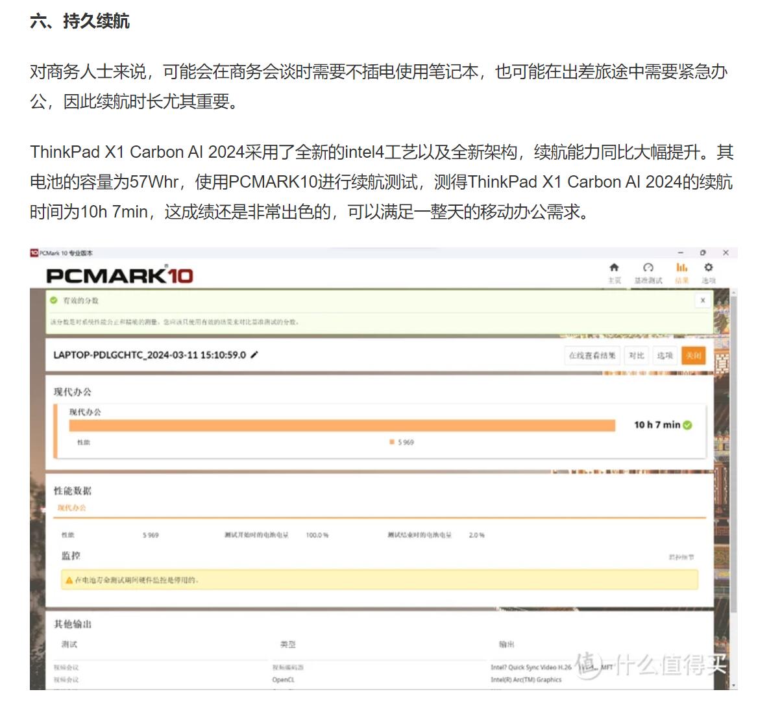Click the 类型 column header
Screen dimensions: 769x705
pyautogui.click(x=288, y=644)
